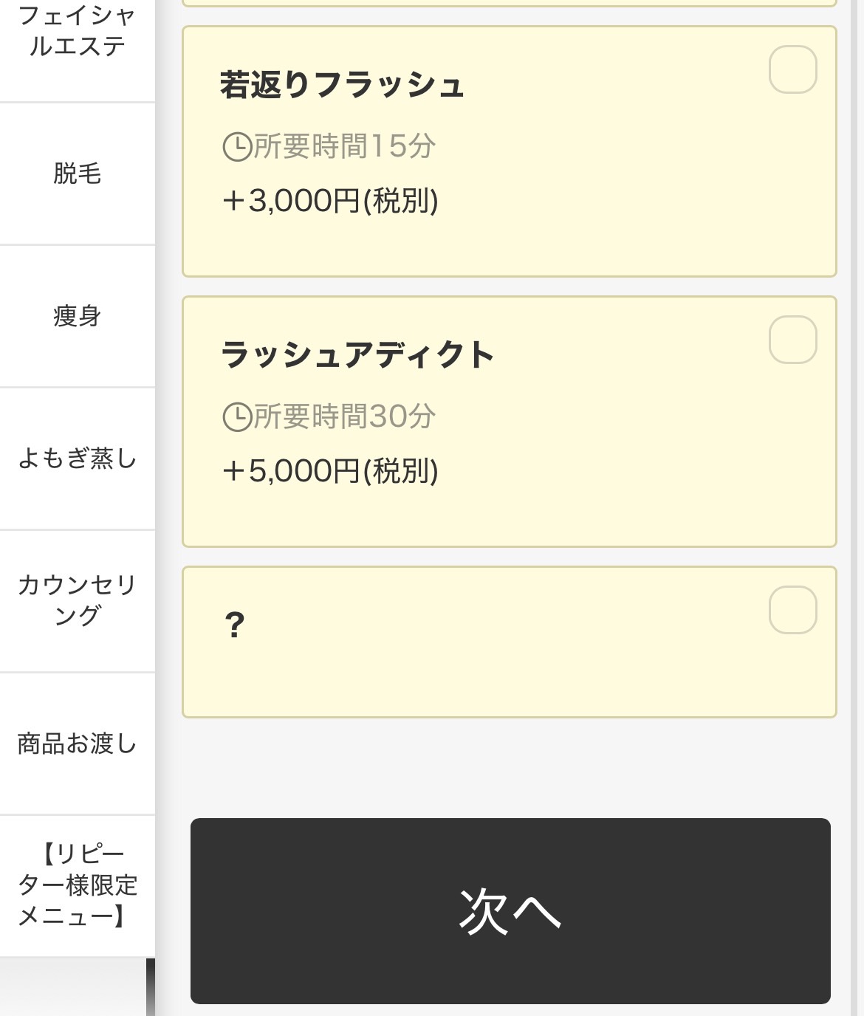
Task: Click the clock icon beside 所要時間15分
Action: [237, 147]
